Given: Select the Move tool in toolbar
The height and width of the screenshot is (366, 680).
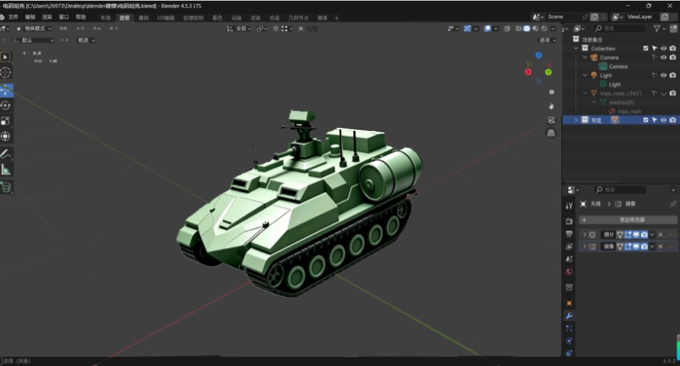Looking at the screenshot, I should (x=6, y=90).
